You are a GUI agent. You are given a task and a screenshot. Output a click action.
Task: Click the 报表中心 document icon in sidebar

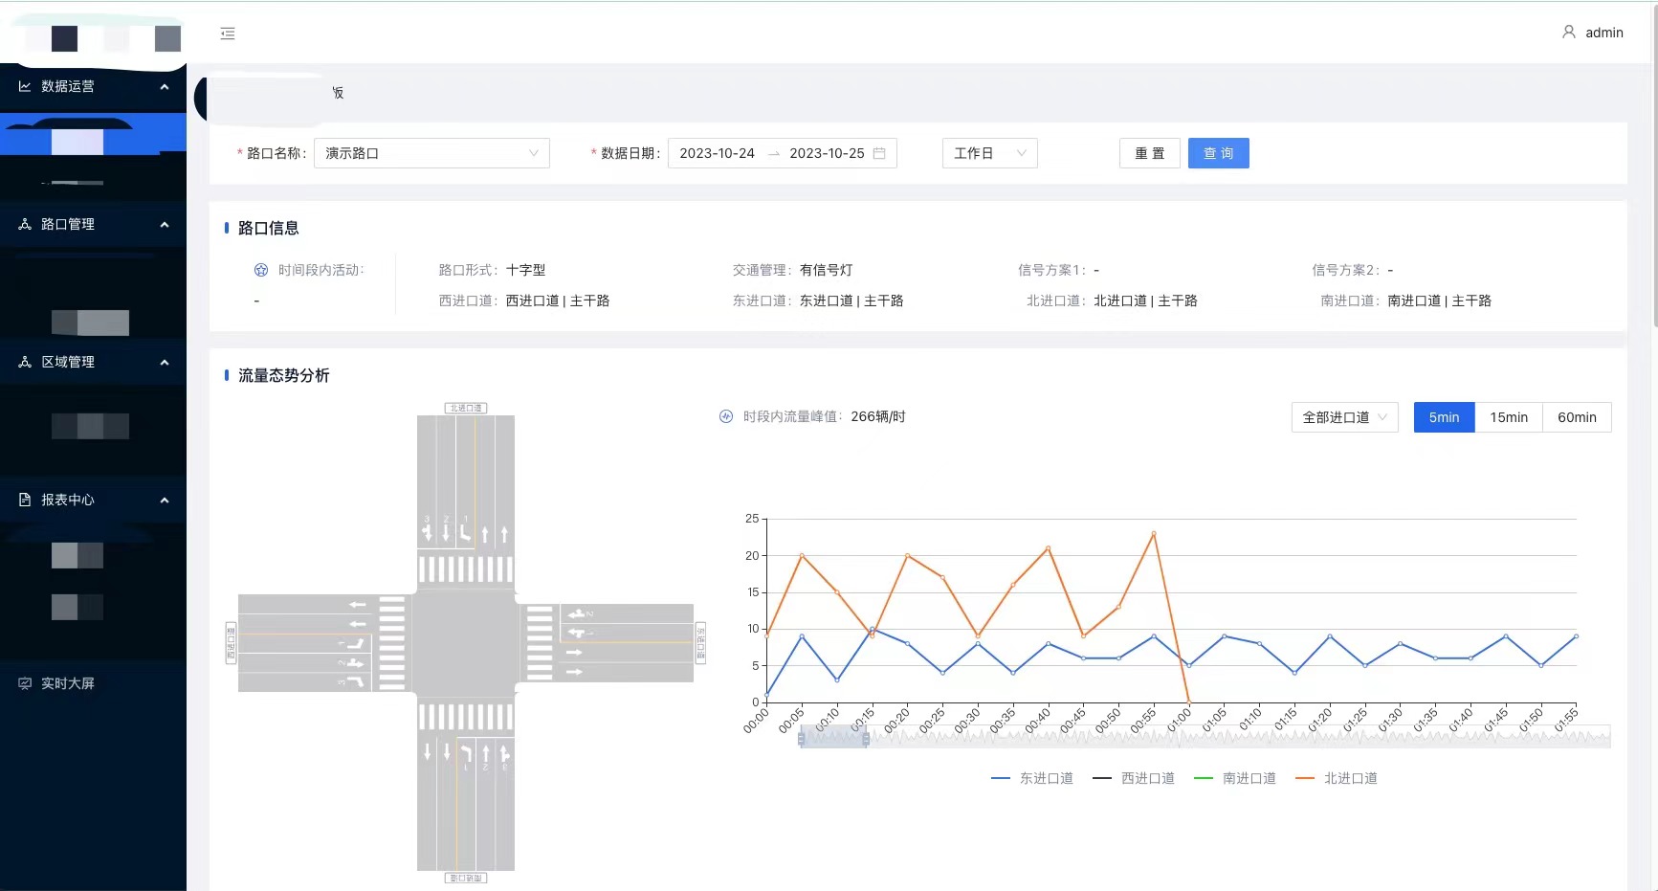(25, 500)
